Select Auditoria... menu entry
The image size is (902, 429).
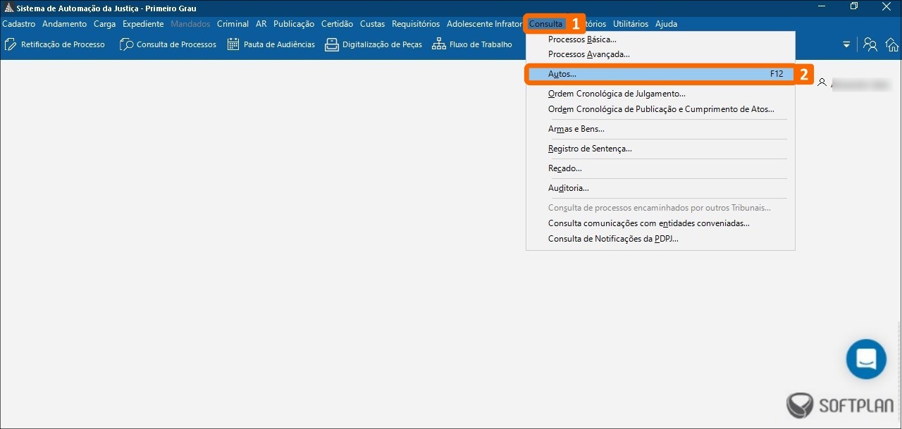tap(660, 188)
